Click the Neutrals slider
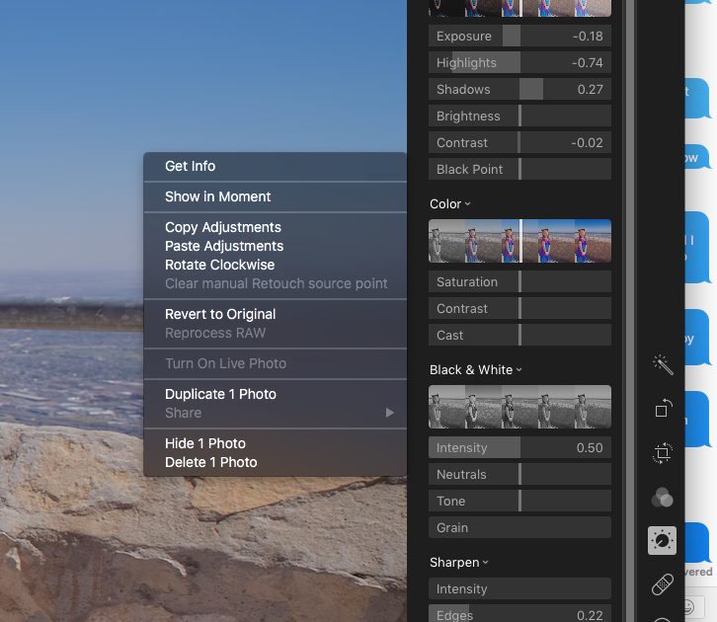717x622 pixels. click(x=519, y=474)
